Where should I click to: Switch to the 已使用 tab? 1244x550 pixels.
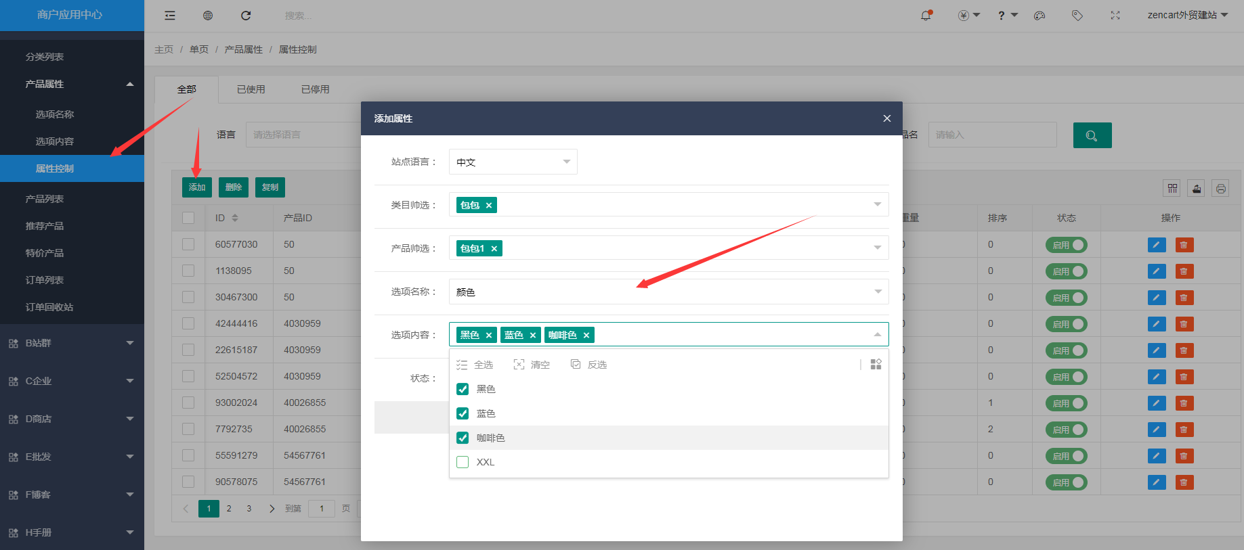point(251,89)
